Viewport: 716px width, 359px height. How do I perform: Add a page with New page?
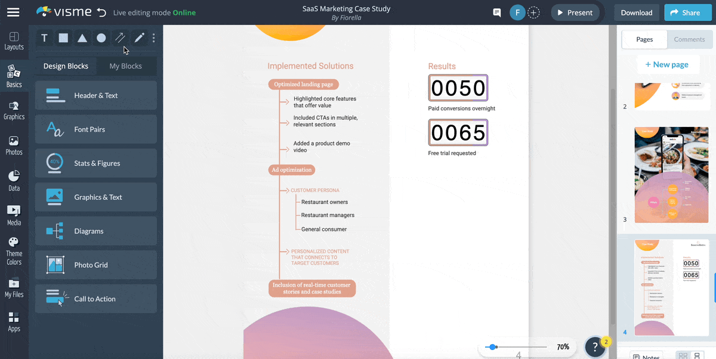666,64
